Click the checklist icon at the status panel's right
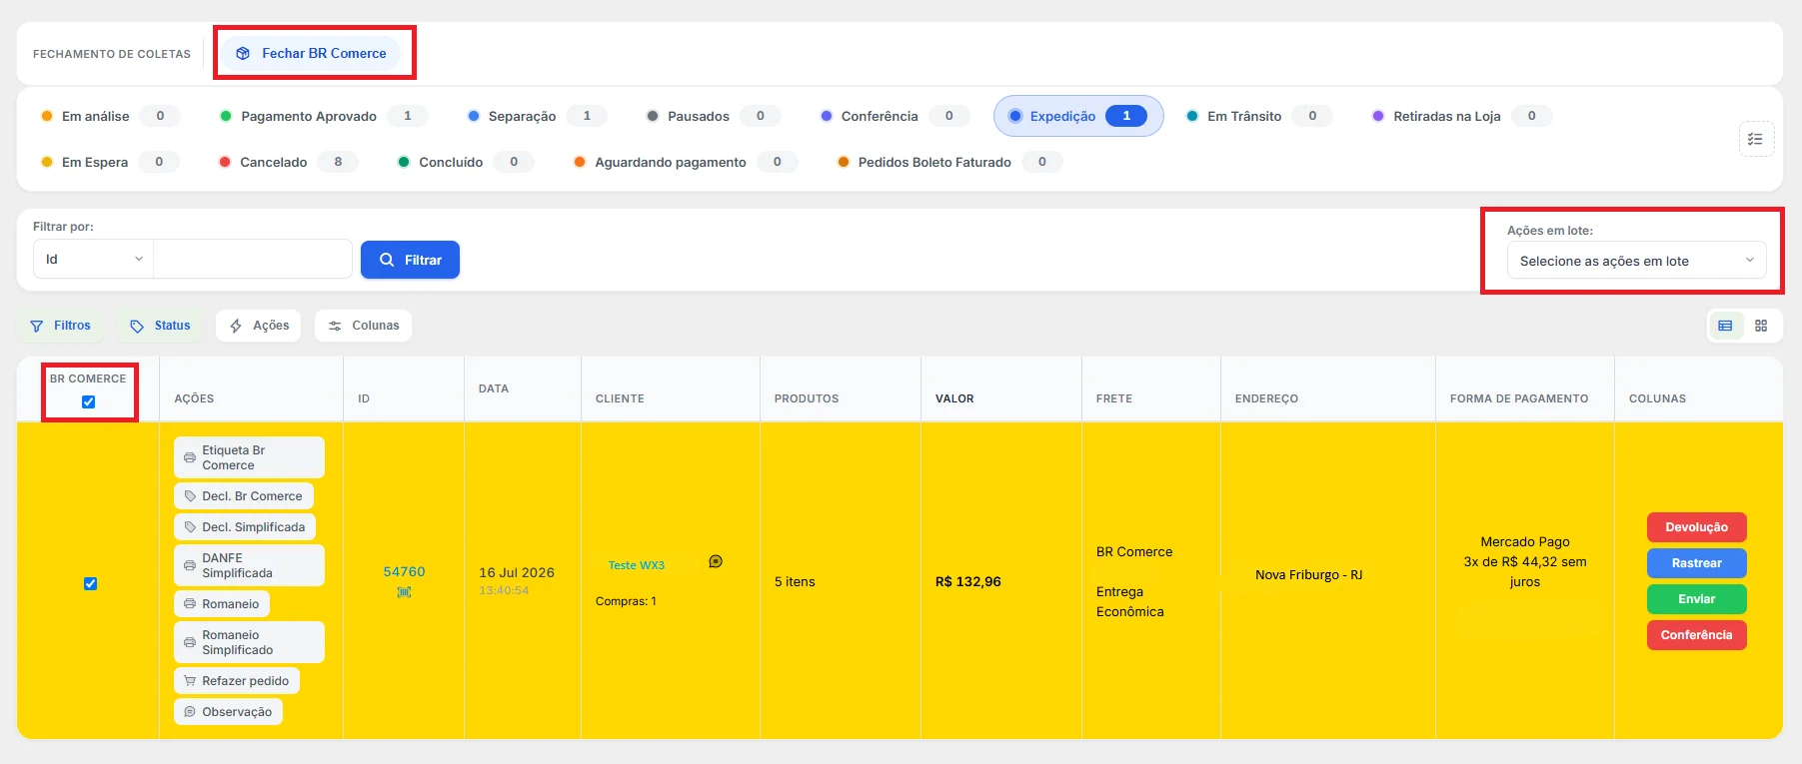1802x764 pixels. (1756, 139)
